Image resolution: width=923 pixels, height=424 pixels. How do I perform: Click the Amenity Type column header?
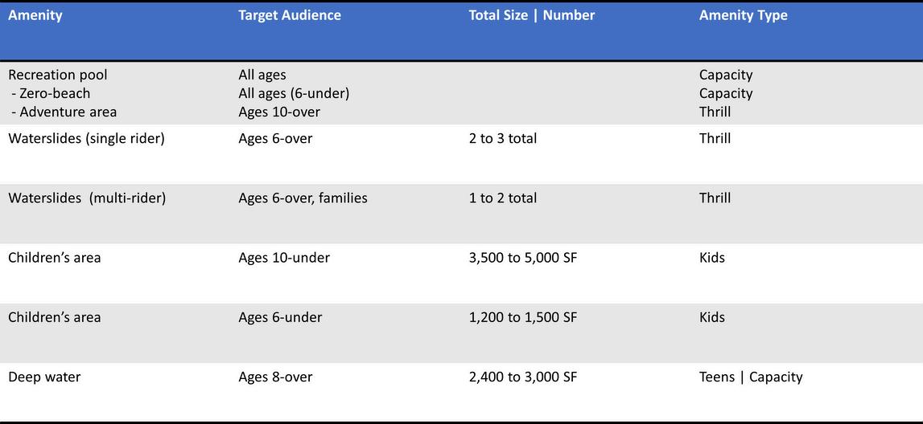[x=744, y=16]
